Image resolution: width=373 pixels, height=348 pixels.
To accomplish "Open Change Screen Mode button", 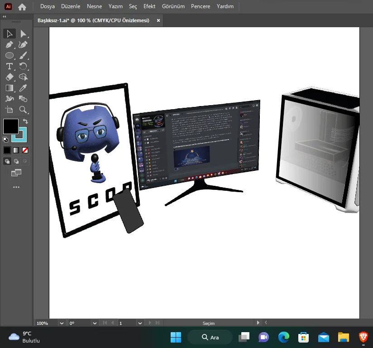I will point(16,173).
